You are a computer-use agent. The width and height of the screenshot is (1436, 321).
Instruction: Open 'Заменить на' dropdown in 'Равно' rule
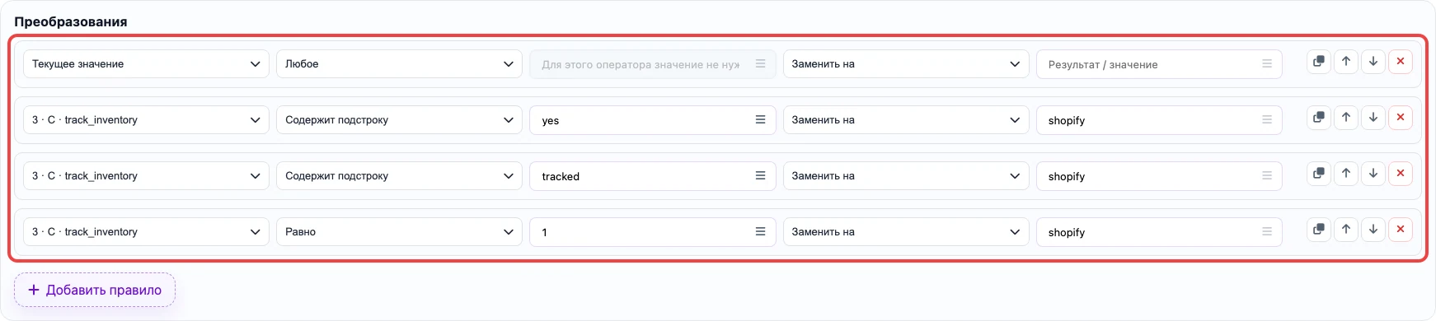pyautogui.click(x=906, y=232)
